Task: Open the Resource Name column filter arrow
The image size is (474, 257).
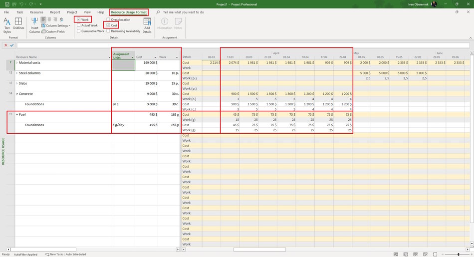Action: click(109, 57)
